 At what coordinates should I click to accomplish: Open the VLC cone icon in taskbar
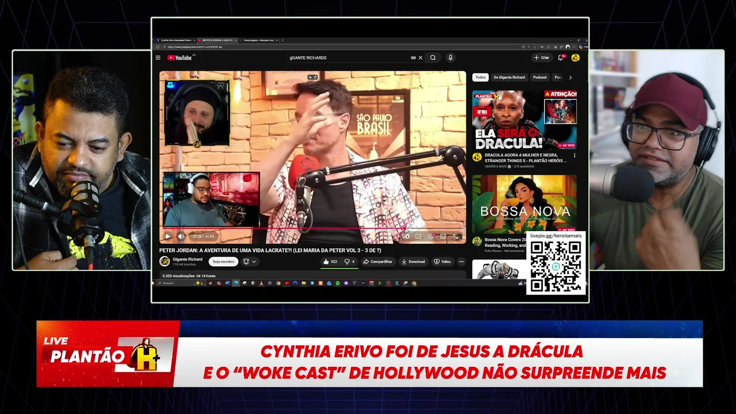(262, 283)
